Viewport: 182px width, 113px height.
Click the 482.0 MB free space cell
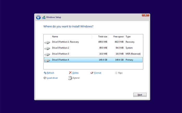click(119, 42)
